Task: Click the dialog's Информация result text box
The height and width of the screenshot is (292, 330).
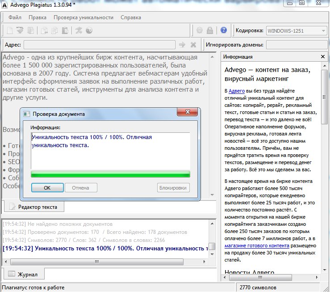Action: [110, 150]
